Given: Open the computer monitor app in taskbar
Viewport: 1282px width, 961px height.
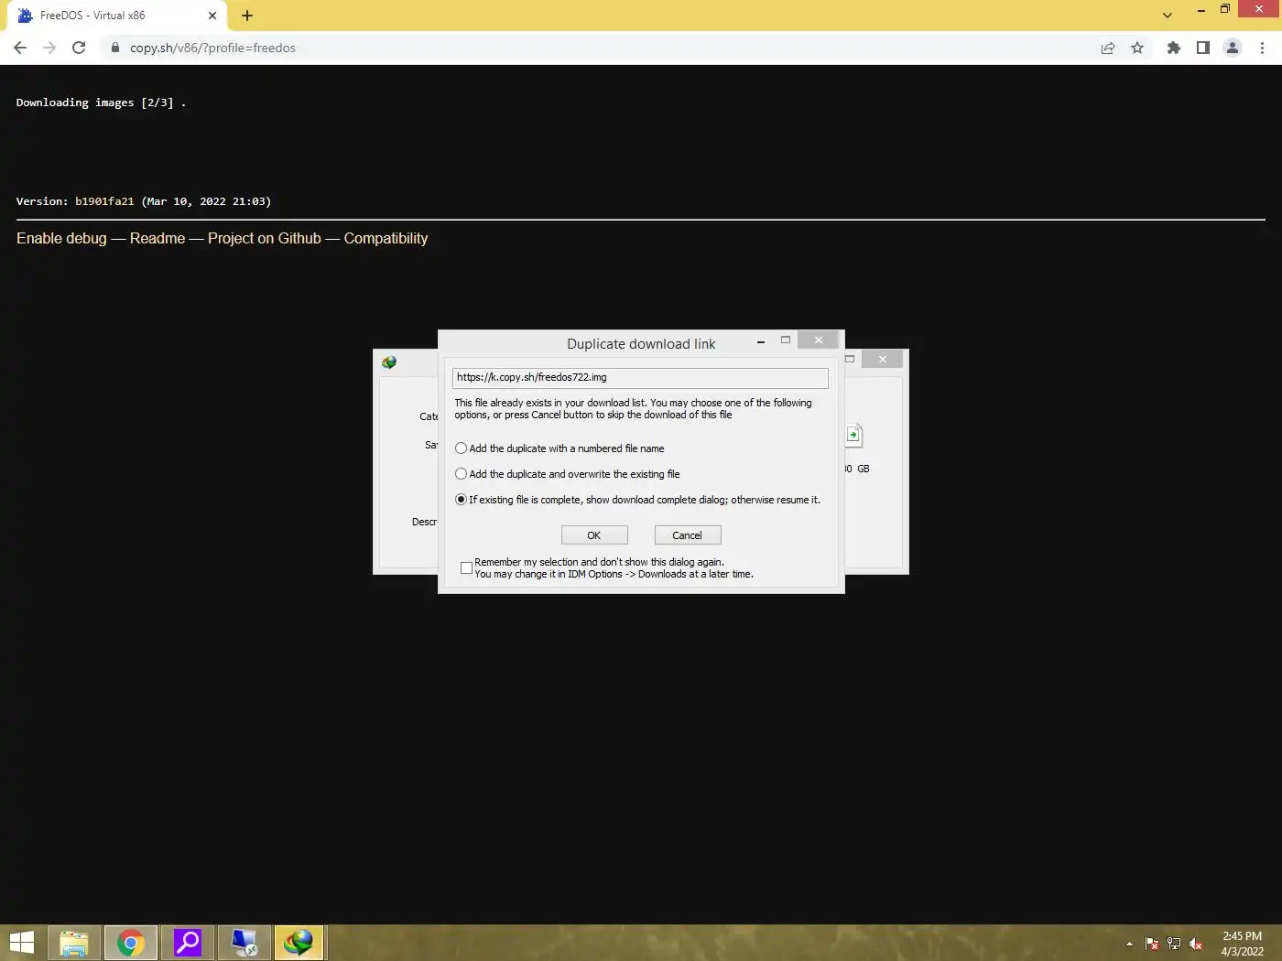Looking at the screenshot, I should [x=244, y=943].
